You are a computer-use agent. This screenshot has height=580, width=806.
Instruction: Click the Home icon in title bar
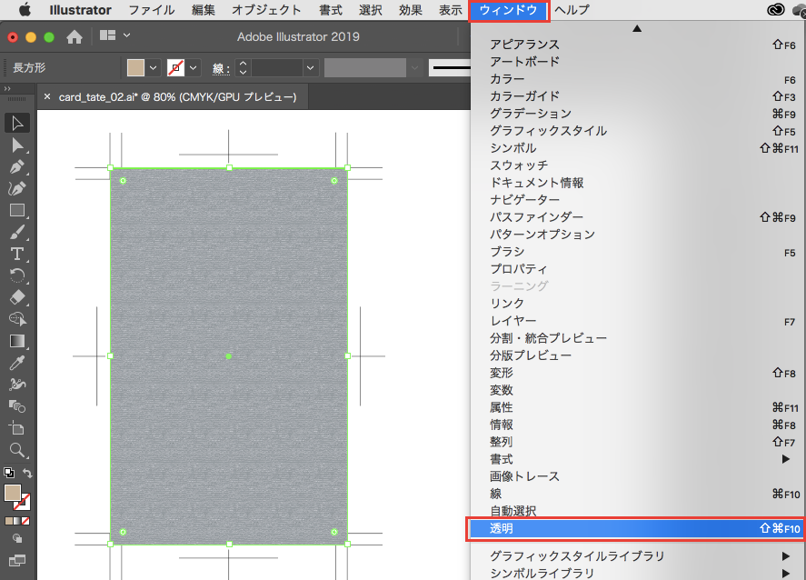[x=75, y=36]
